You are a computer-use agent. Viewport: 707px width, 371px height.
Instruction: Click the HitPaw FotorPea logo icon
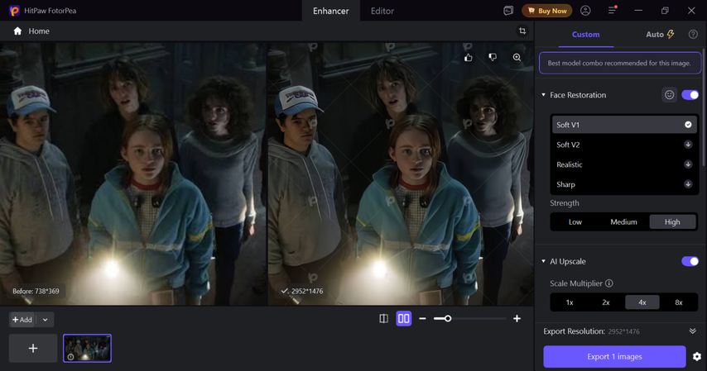[x=14, y=11]
